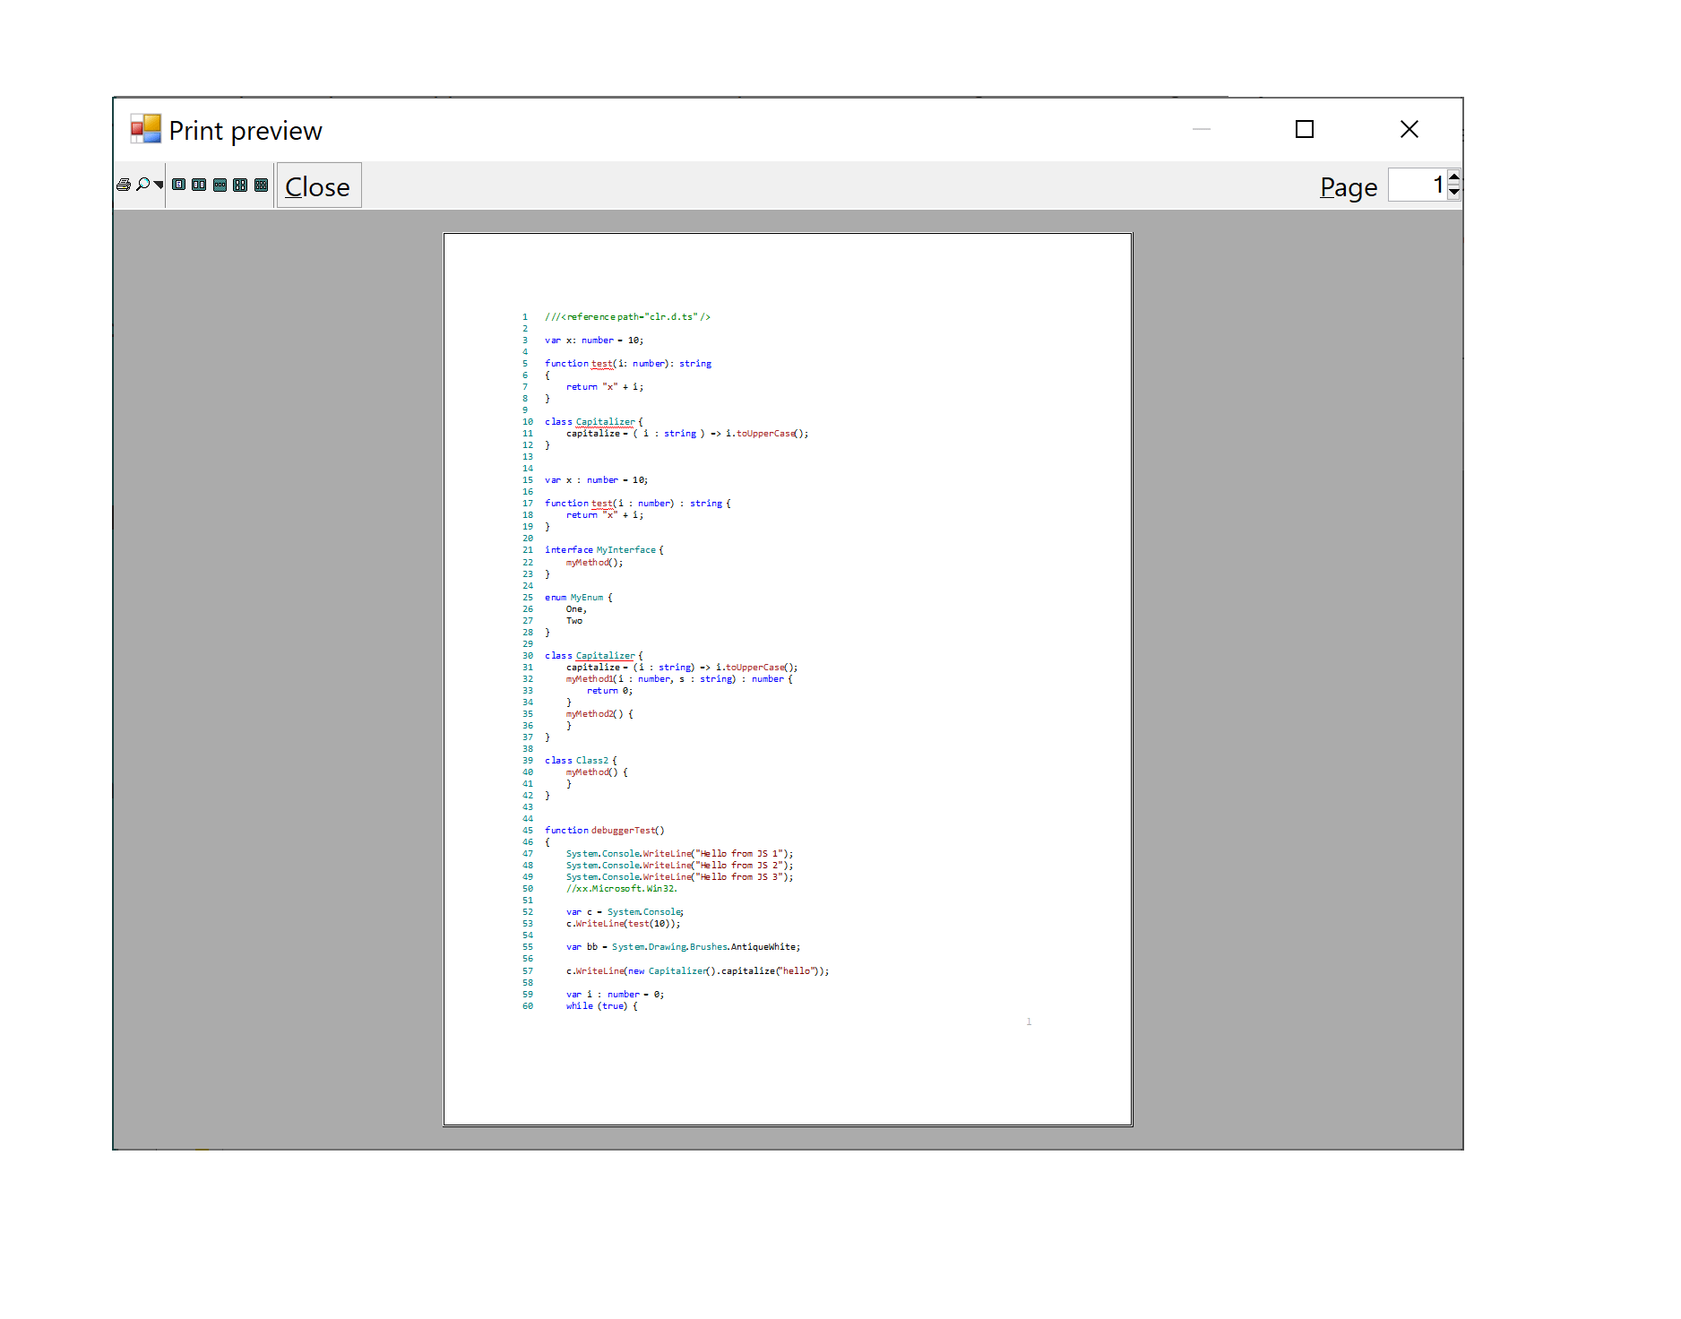This screenshot has width=1681, height=1319.
Task: Switch to six-page preview layout
Action: (x=261, y=185)
